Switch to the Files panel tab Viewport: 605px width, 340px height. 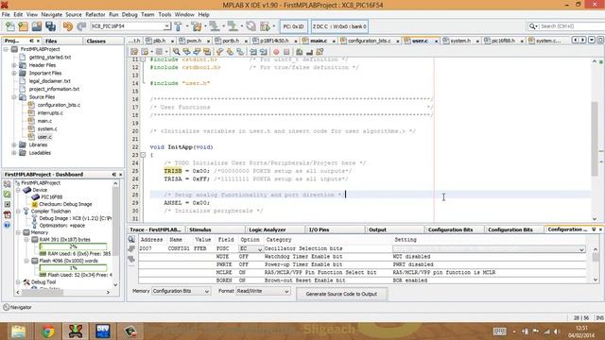pyautogui.click(x=51, y=41)
